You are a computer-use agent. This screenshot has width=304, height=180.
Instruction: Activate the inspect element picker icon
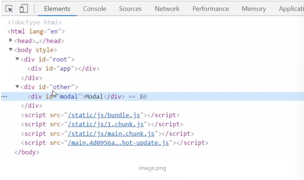(x=9, y=9)
